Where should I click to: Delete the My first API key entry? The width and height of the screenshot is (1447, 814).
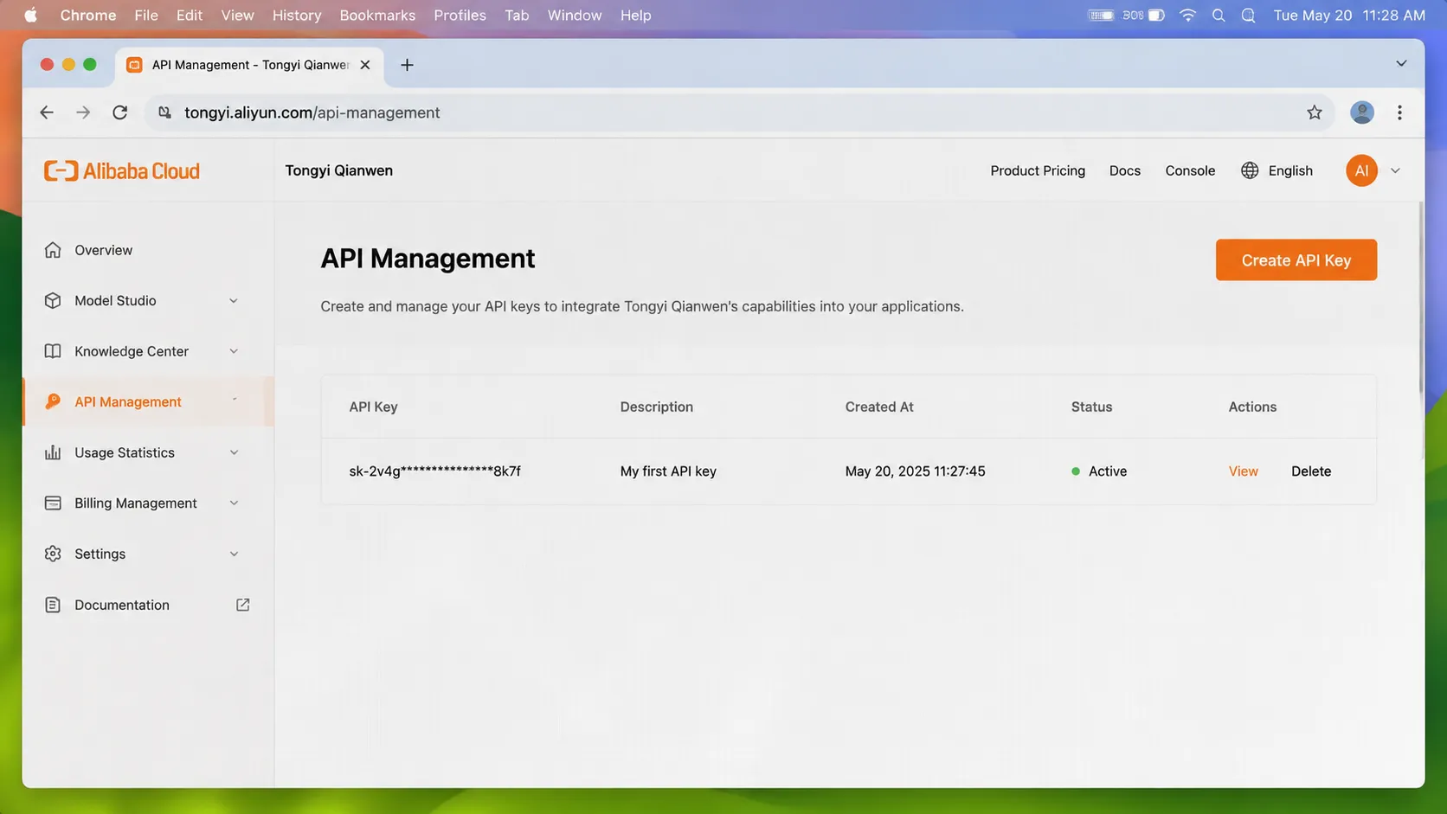pos(1311,471)
